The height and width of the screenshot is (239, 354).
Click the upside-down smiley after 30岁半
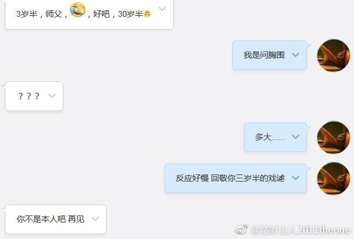pyautogui.click(x=147, y=14)
